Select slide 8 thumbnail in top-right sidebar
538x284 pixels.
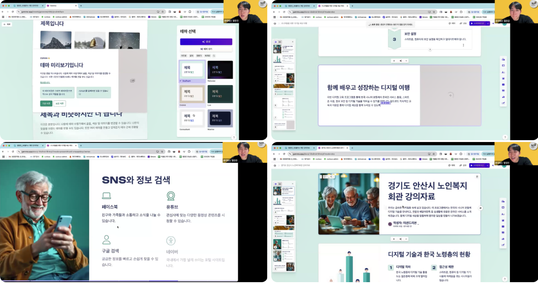[x=284, y=125]
